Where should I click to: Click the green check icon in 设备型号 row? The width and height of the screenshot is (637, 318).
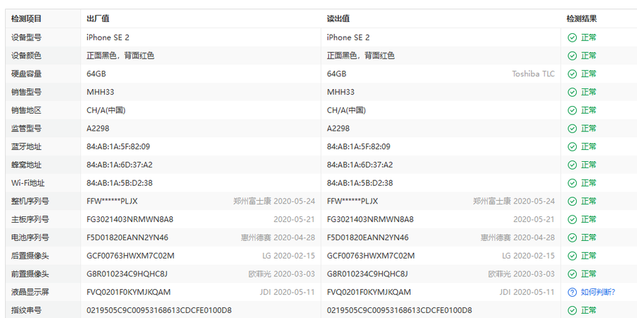click(572, 37)
